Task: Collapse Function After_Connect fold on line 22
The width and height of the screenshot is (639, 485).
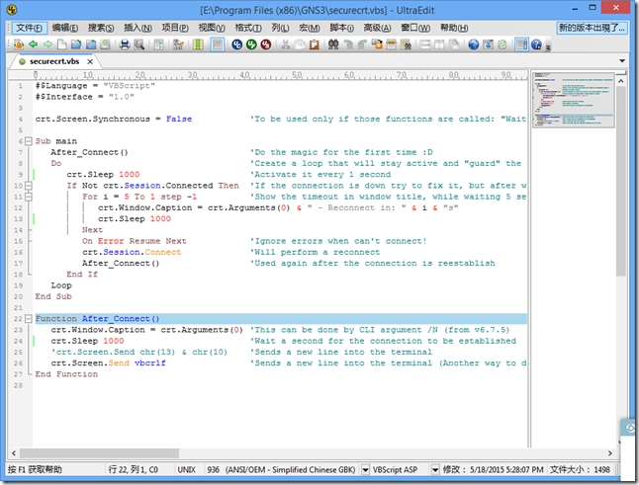Action: pos(28,319)
